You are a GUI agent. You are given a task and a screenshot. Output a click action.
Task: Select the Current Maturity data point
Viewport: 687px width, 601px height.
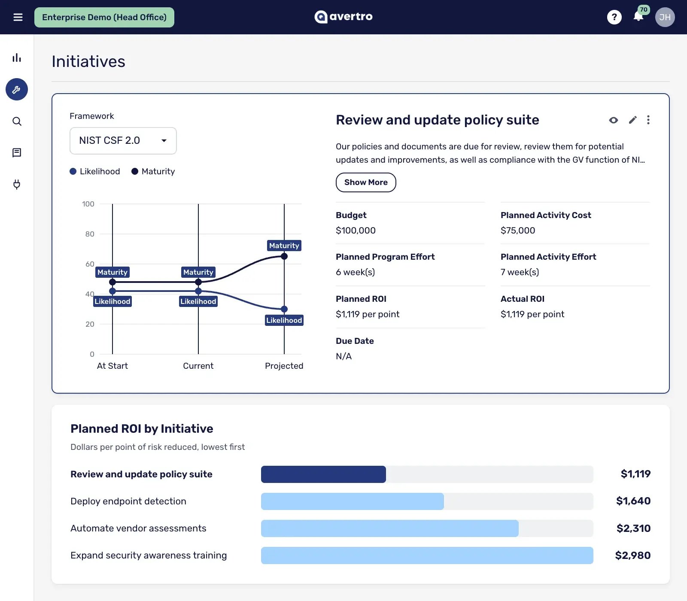(198, 282)
